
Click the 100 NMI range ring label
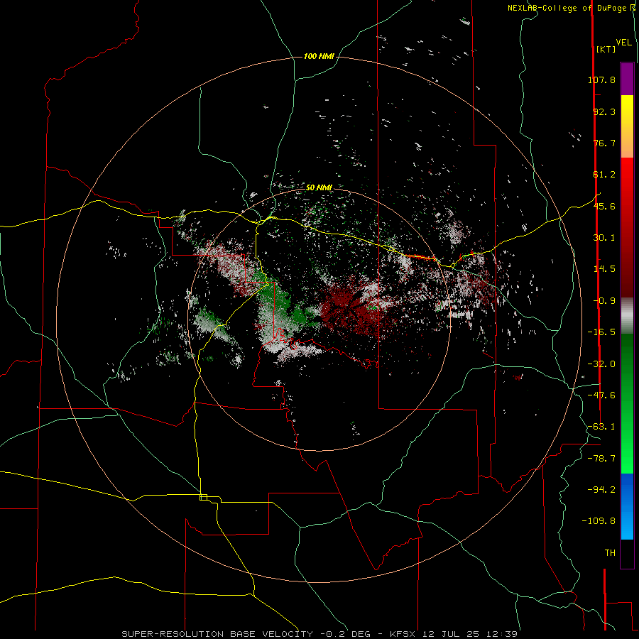tap(319, 56)
